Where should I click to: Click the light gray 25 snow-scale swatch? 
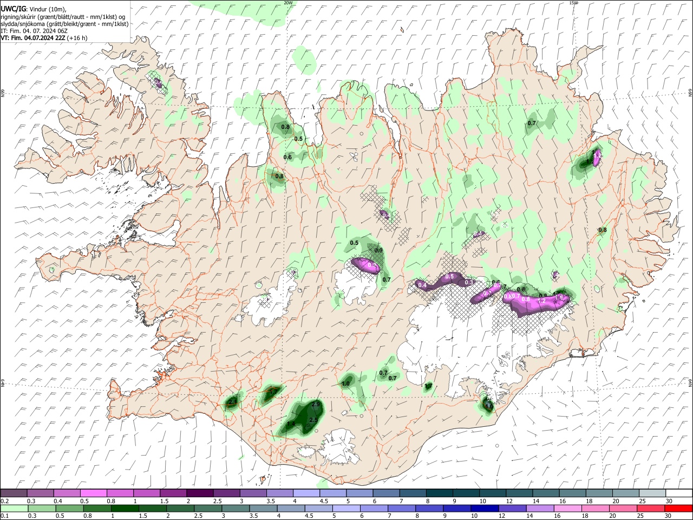click(x=652, y=493)
